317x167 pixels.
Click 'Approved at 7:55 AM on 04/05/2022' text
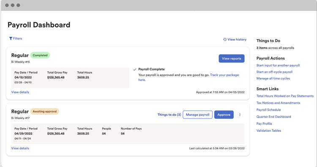point(220,92)
